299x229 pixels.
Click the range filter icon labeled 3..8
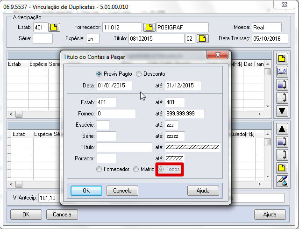pyautogui.click(x=282, y=72)
